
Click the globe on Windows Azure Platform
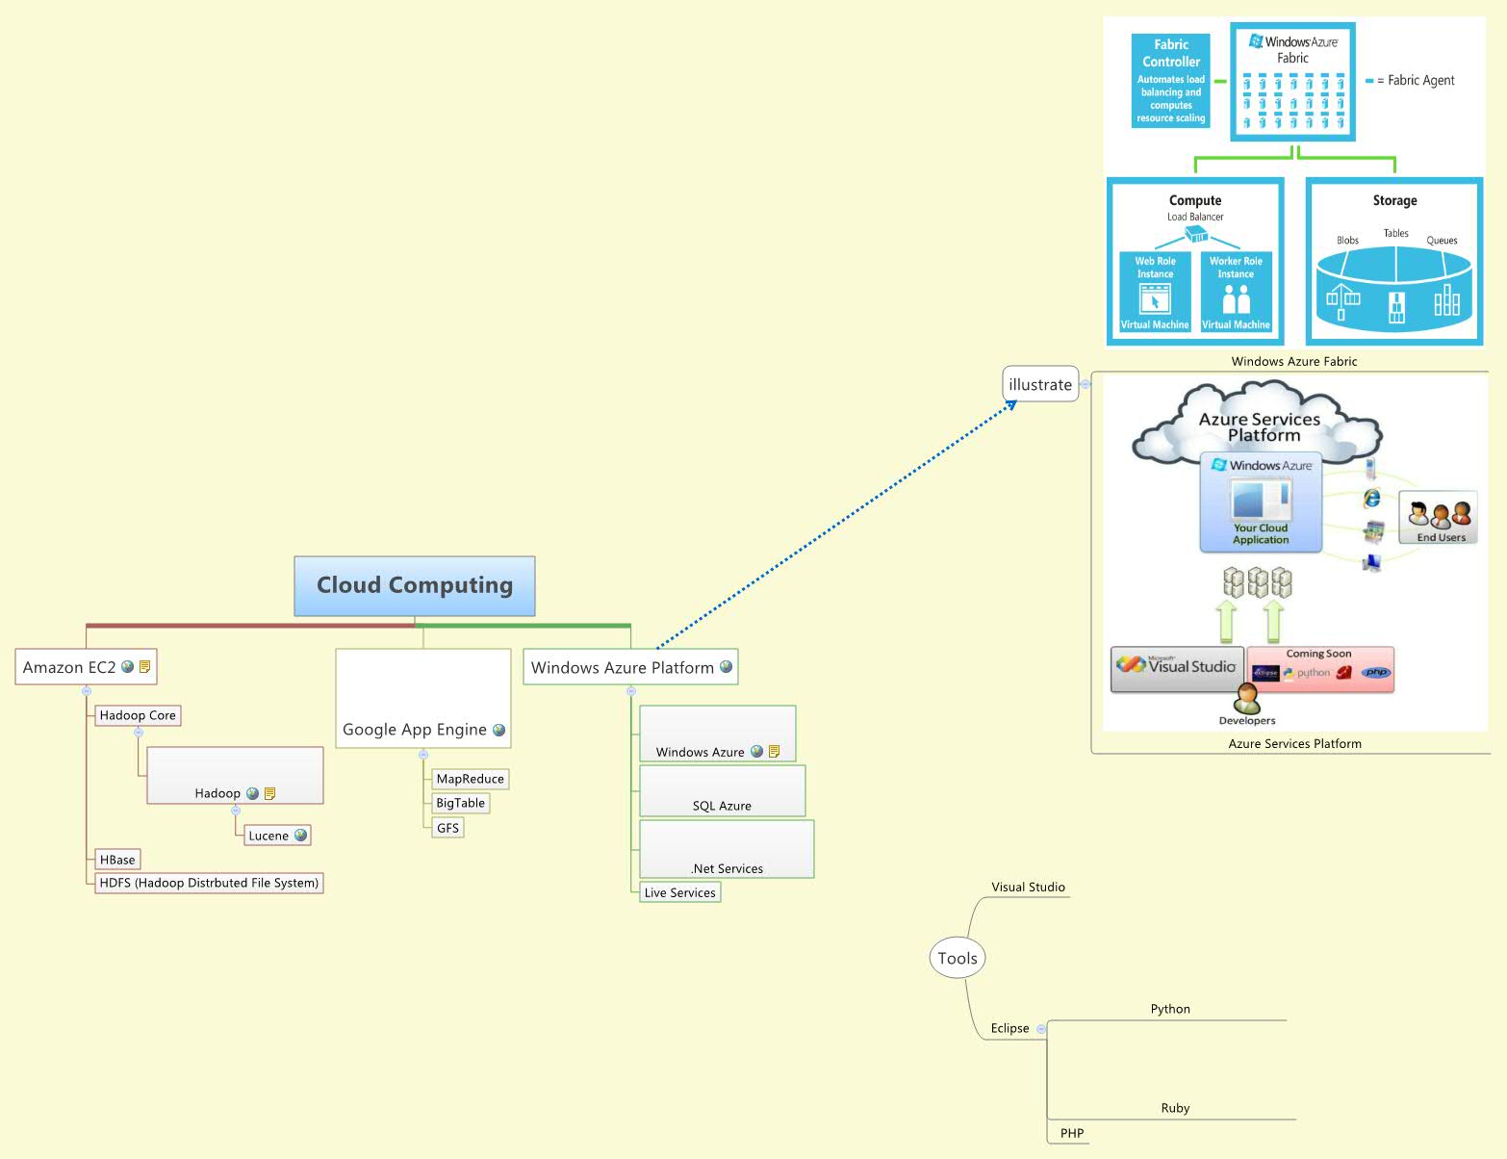(x=727, y=667)
